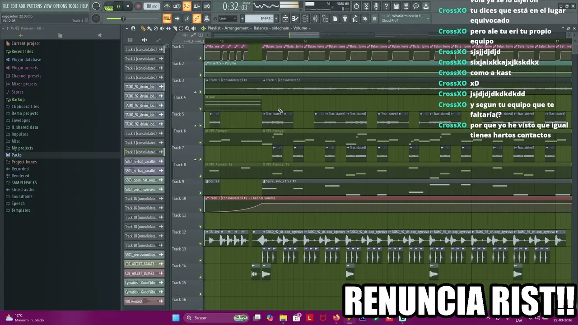Open the piano roll view icon
Image resolution: width=578 pixels, height=325 pixels.
[295, 19]
